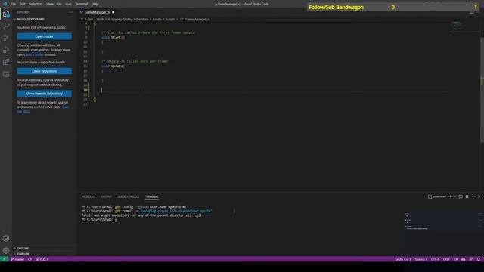Click the 'A-Speedy-Slothy-Adventure' breadcrumb segment

[128, 19]
